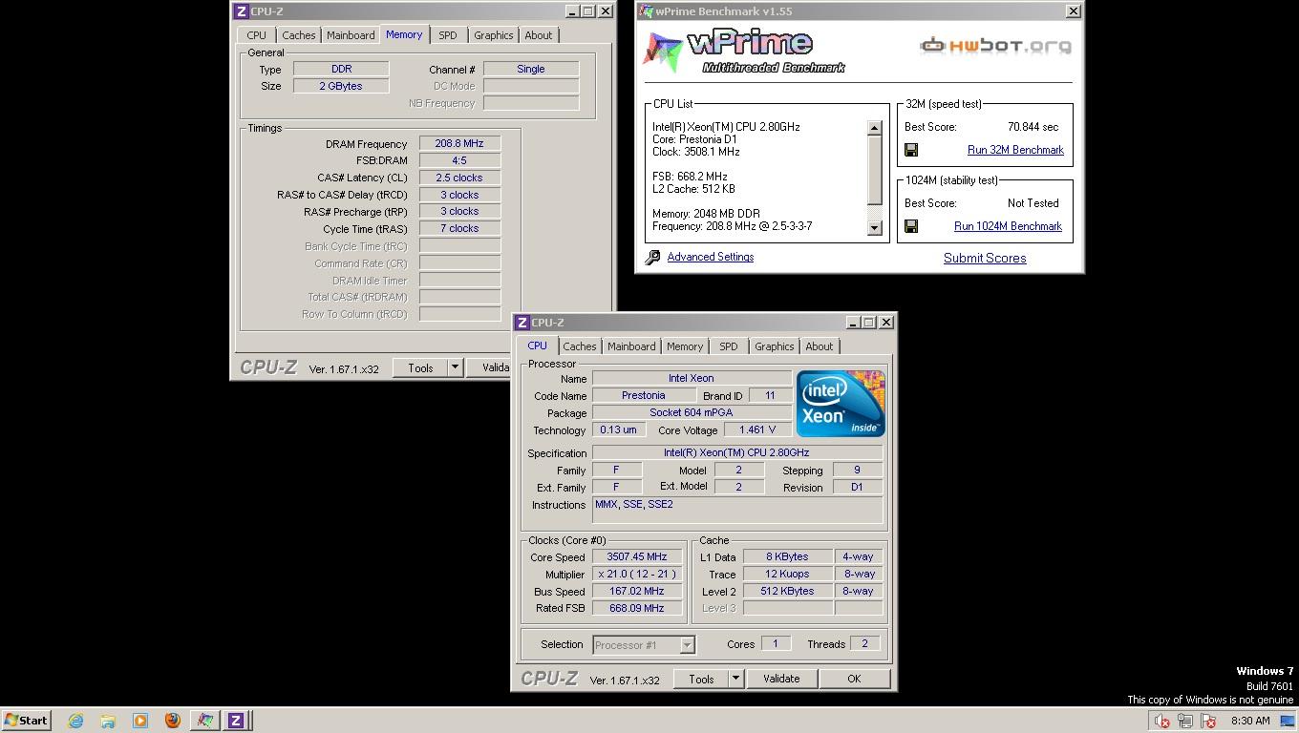Open the About tab in front CPU-Z window

coord(820,346)
